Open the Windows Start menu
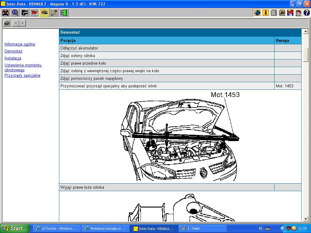Viewport: 311px width, 233px height. 15,228
